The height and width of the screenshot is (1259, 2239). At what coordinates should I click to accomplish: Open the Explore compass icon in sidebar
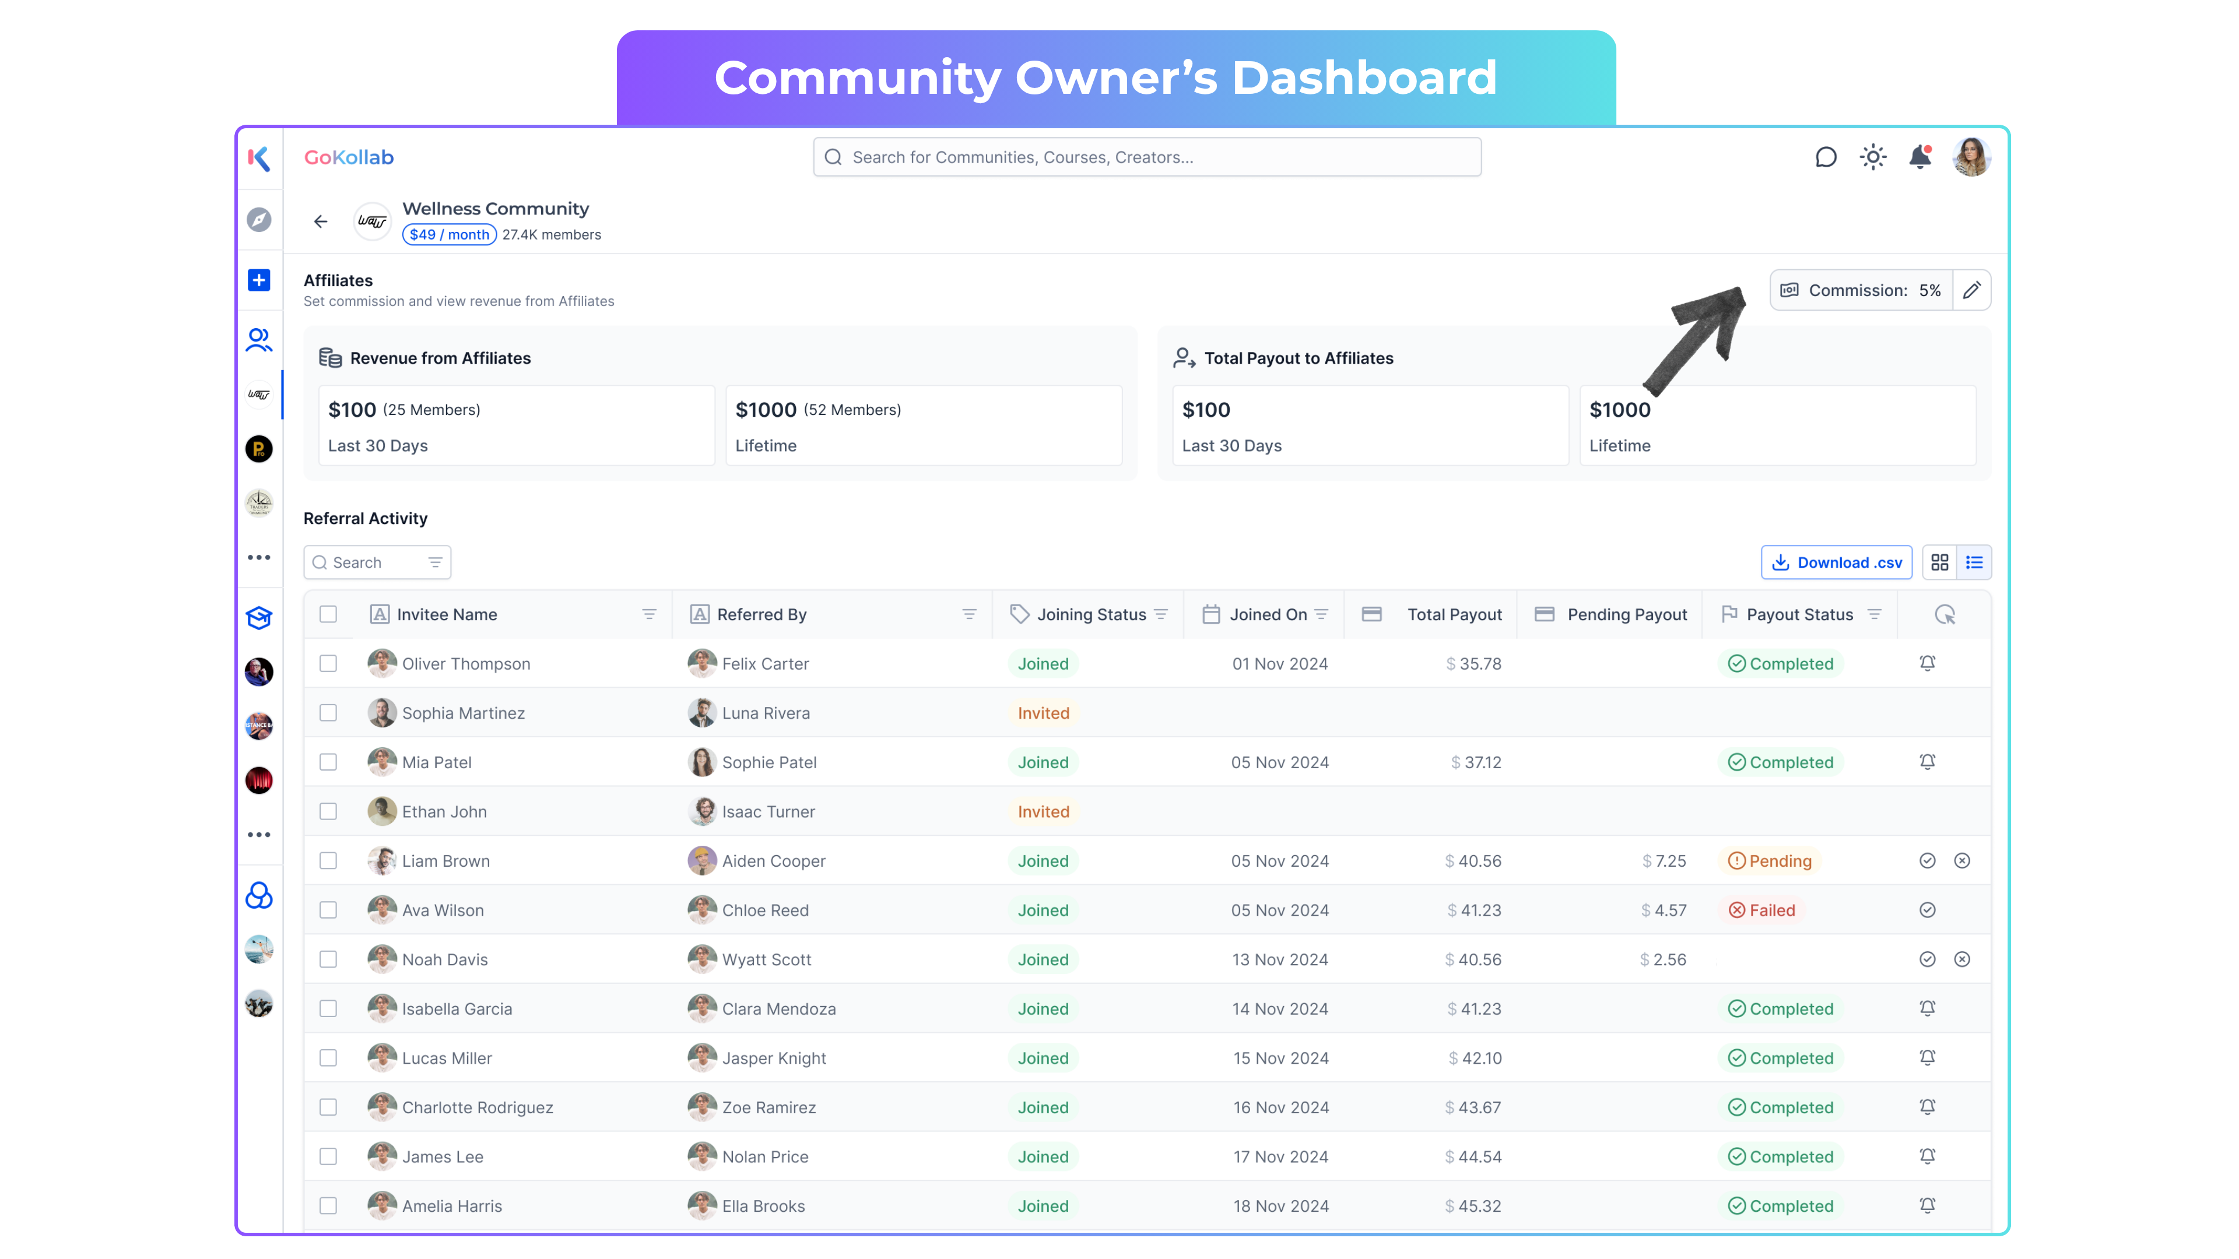pos(259,220)
